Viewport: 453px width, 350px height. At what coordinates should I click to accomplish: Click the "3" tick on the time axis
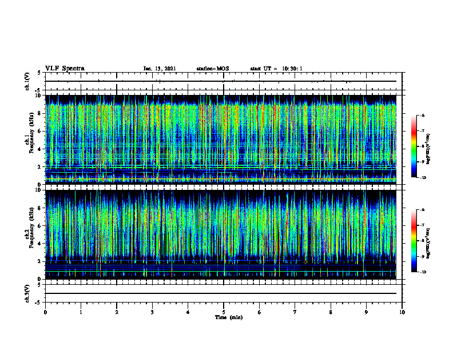point(152,312)
